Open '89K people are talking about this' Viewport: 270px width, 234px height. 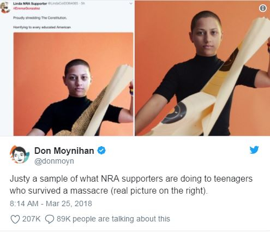[x=113, y=219]
